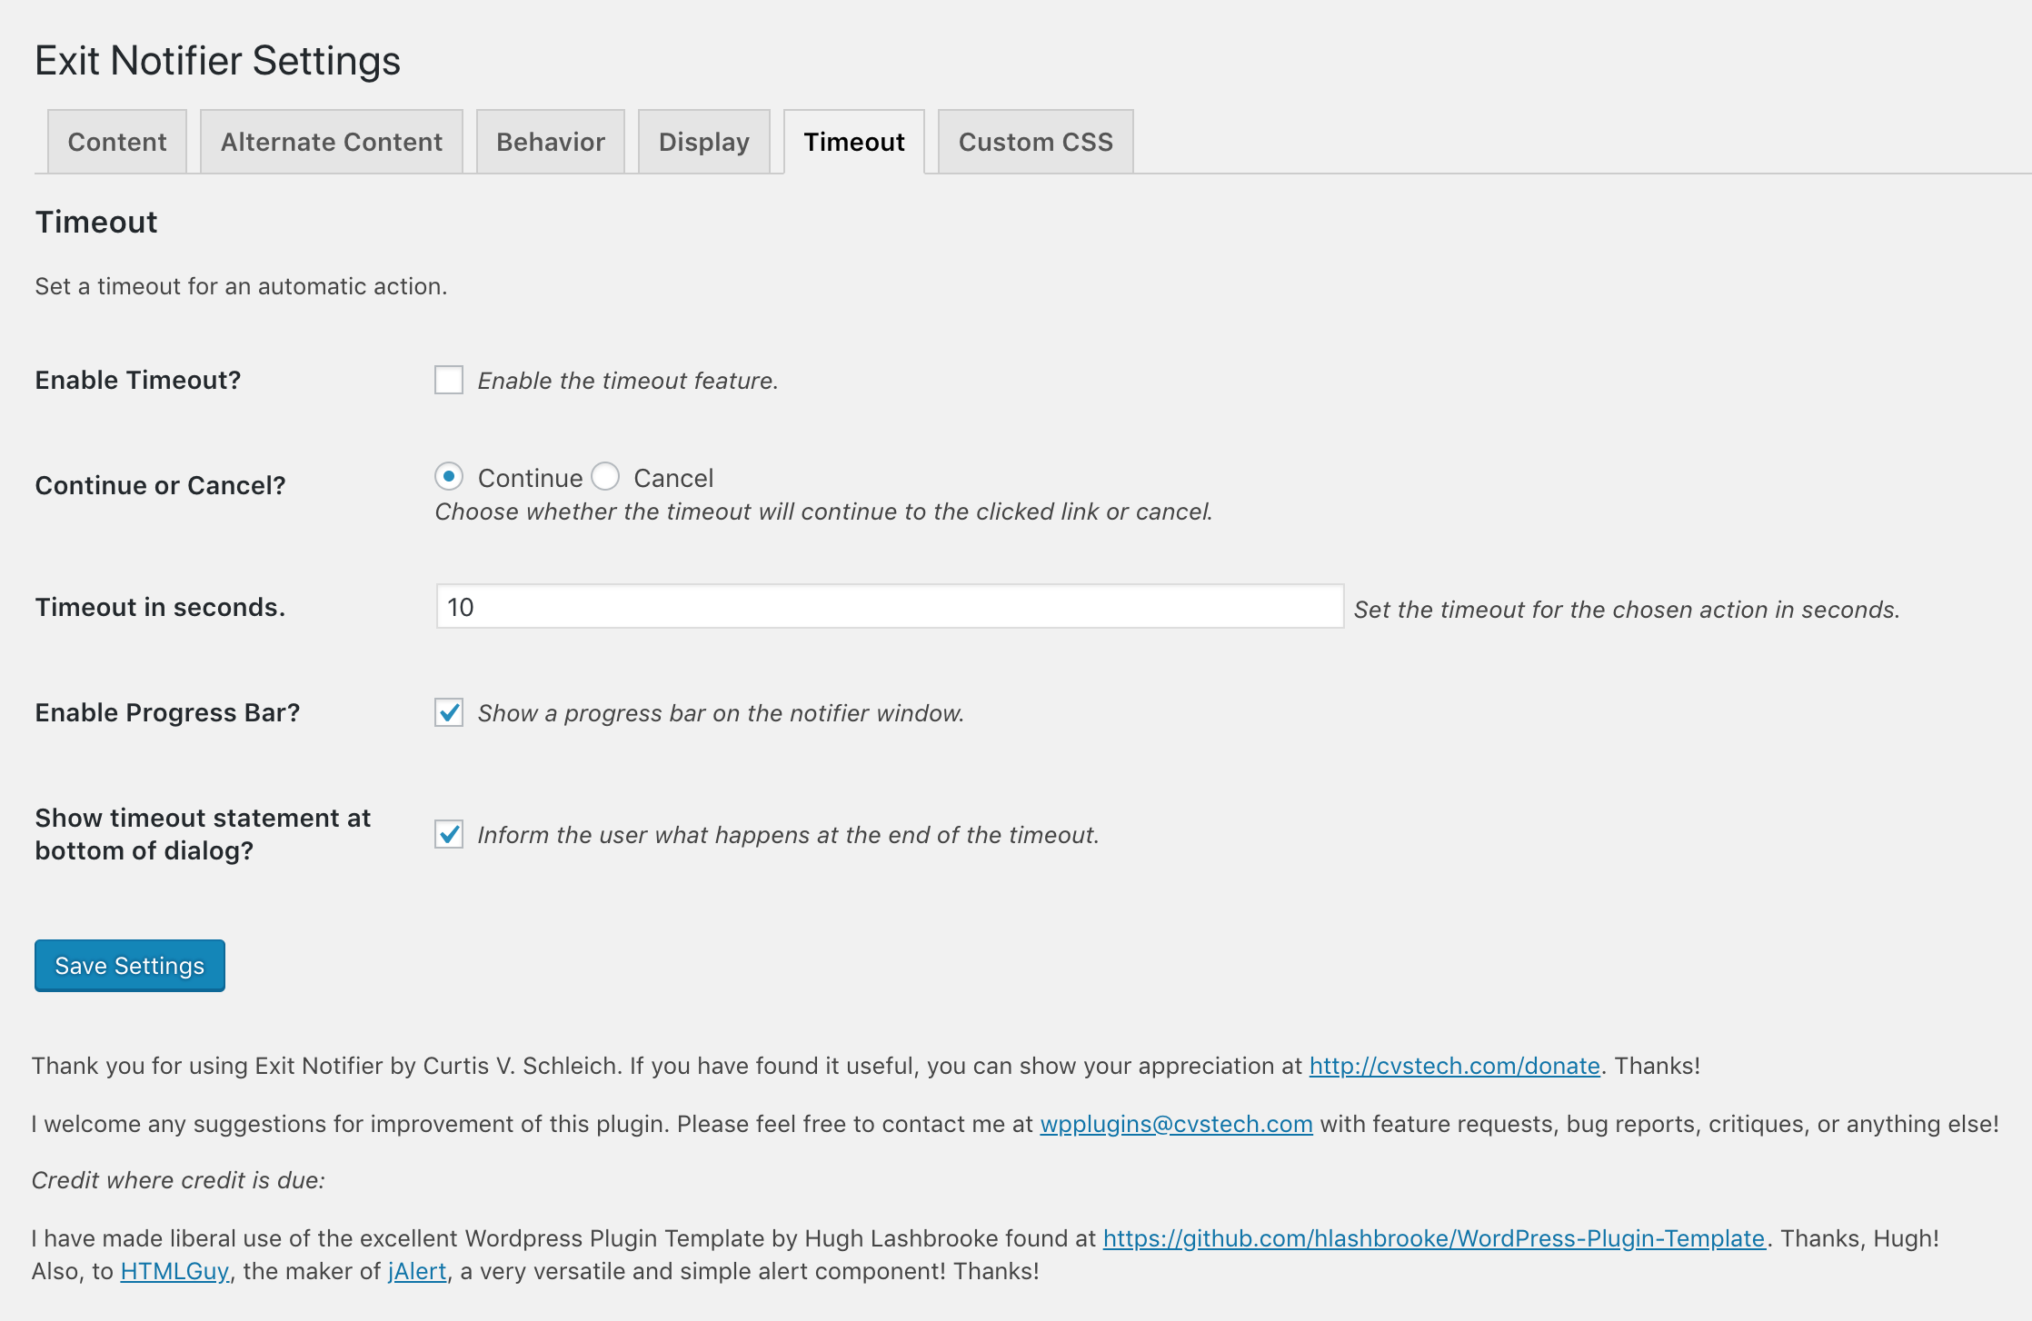Viewport: 2032px width, 1321px height.
Task: Select the Continue radio button
Action: (449, 476)
